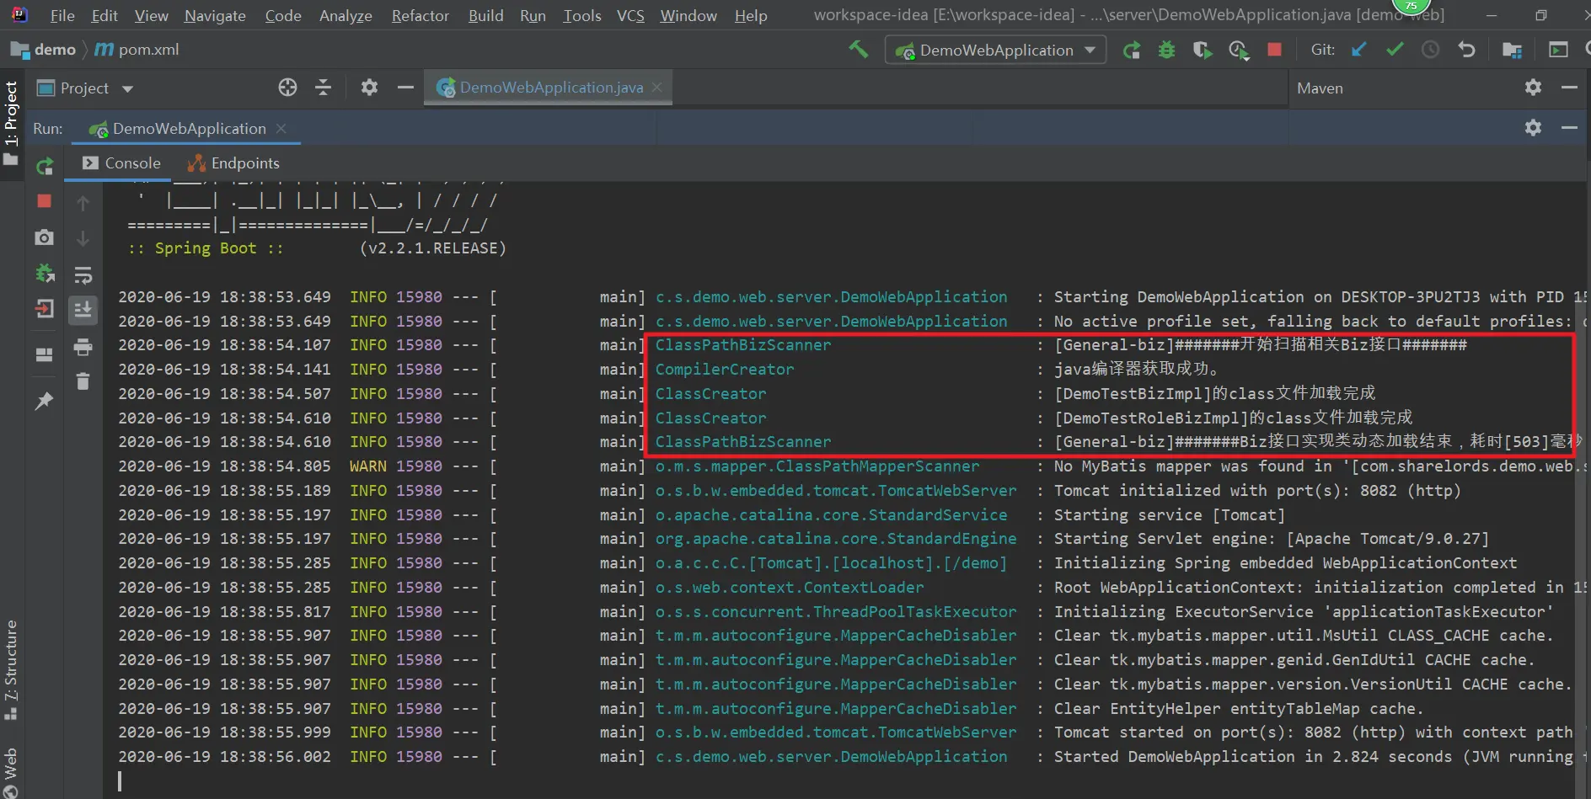Viewport: 1591px width, 799px height.
Task: Click the o.m.s.mapper.ClassPathMapperScanner WARN entry
Action: [817, 466]
